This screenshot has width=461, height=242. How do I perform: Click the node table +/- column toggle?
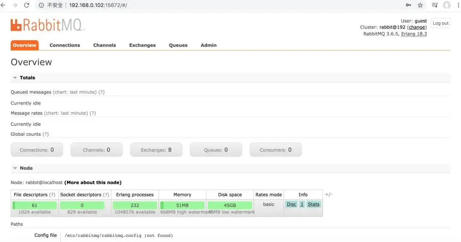point(329,194)
